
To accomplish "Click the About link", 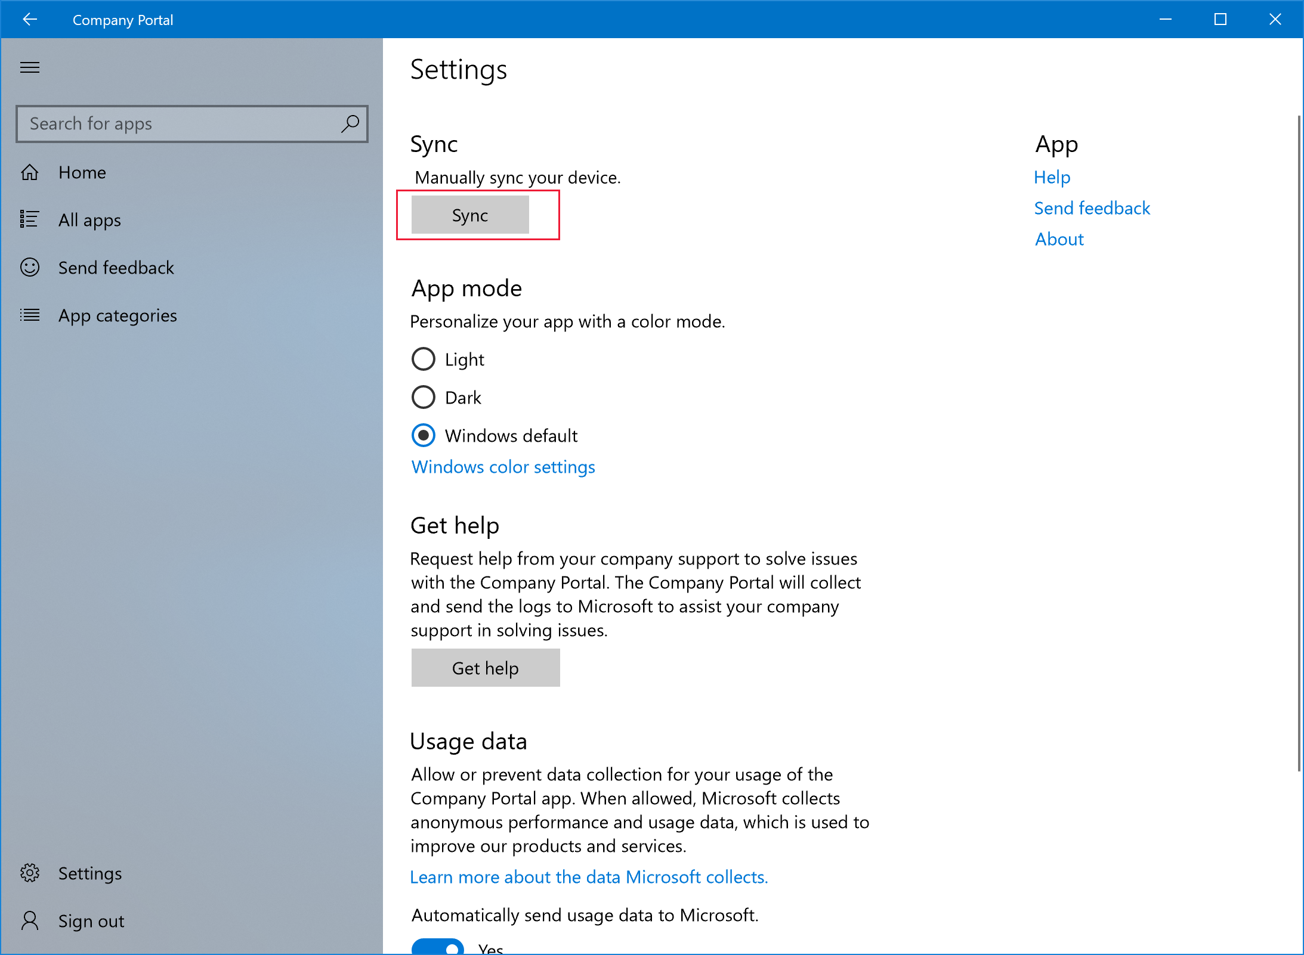I will 1059,238.
